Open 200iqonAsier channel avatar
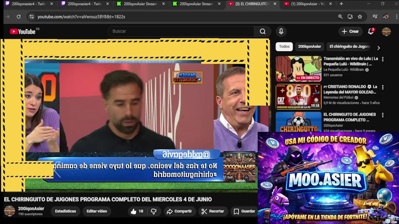Screen dimensions: 399x224 (9, 211)
